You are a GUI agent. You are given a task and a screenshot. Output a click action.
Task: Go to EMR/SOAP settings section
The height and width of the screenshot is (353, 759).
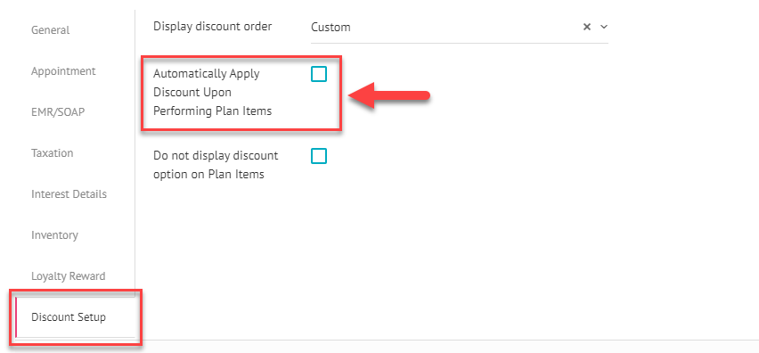coord(58,112)
